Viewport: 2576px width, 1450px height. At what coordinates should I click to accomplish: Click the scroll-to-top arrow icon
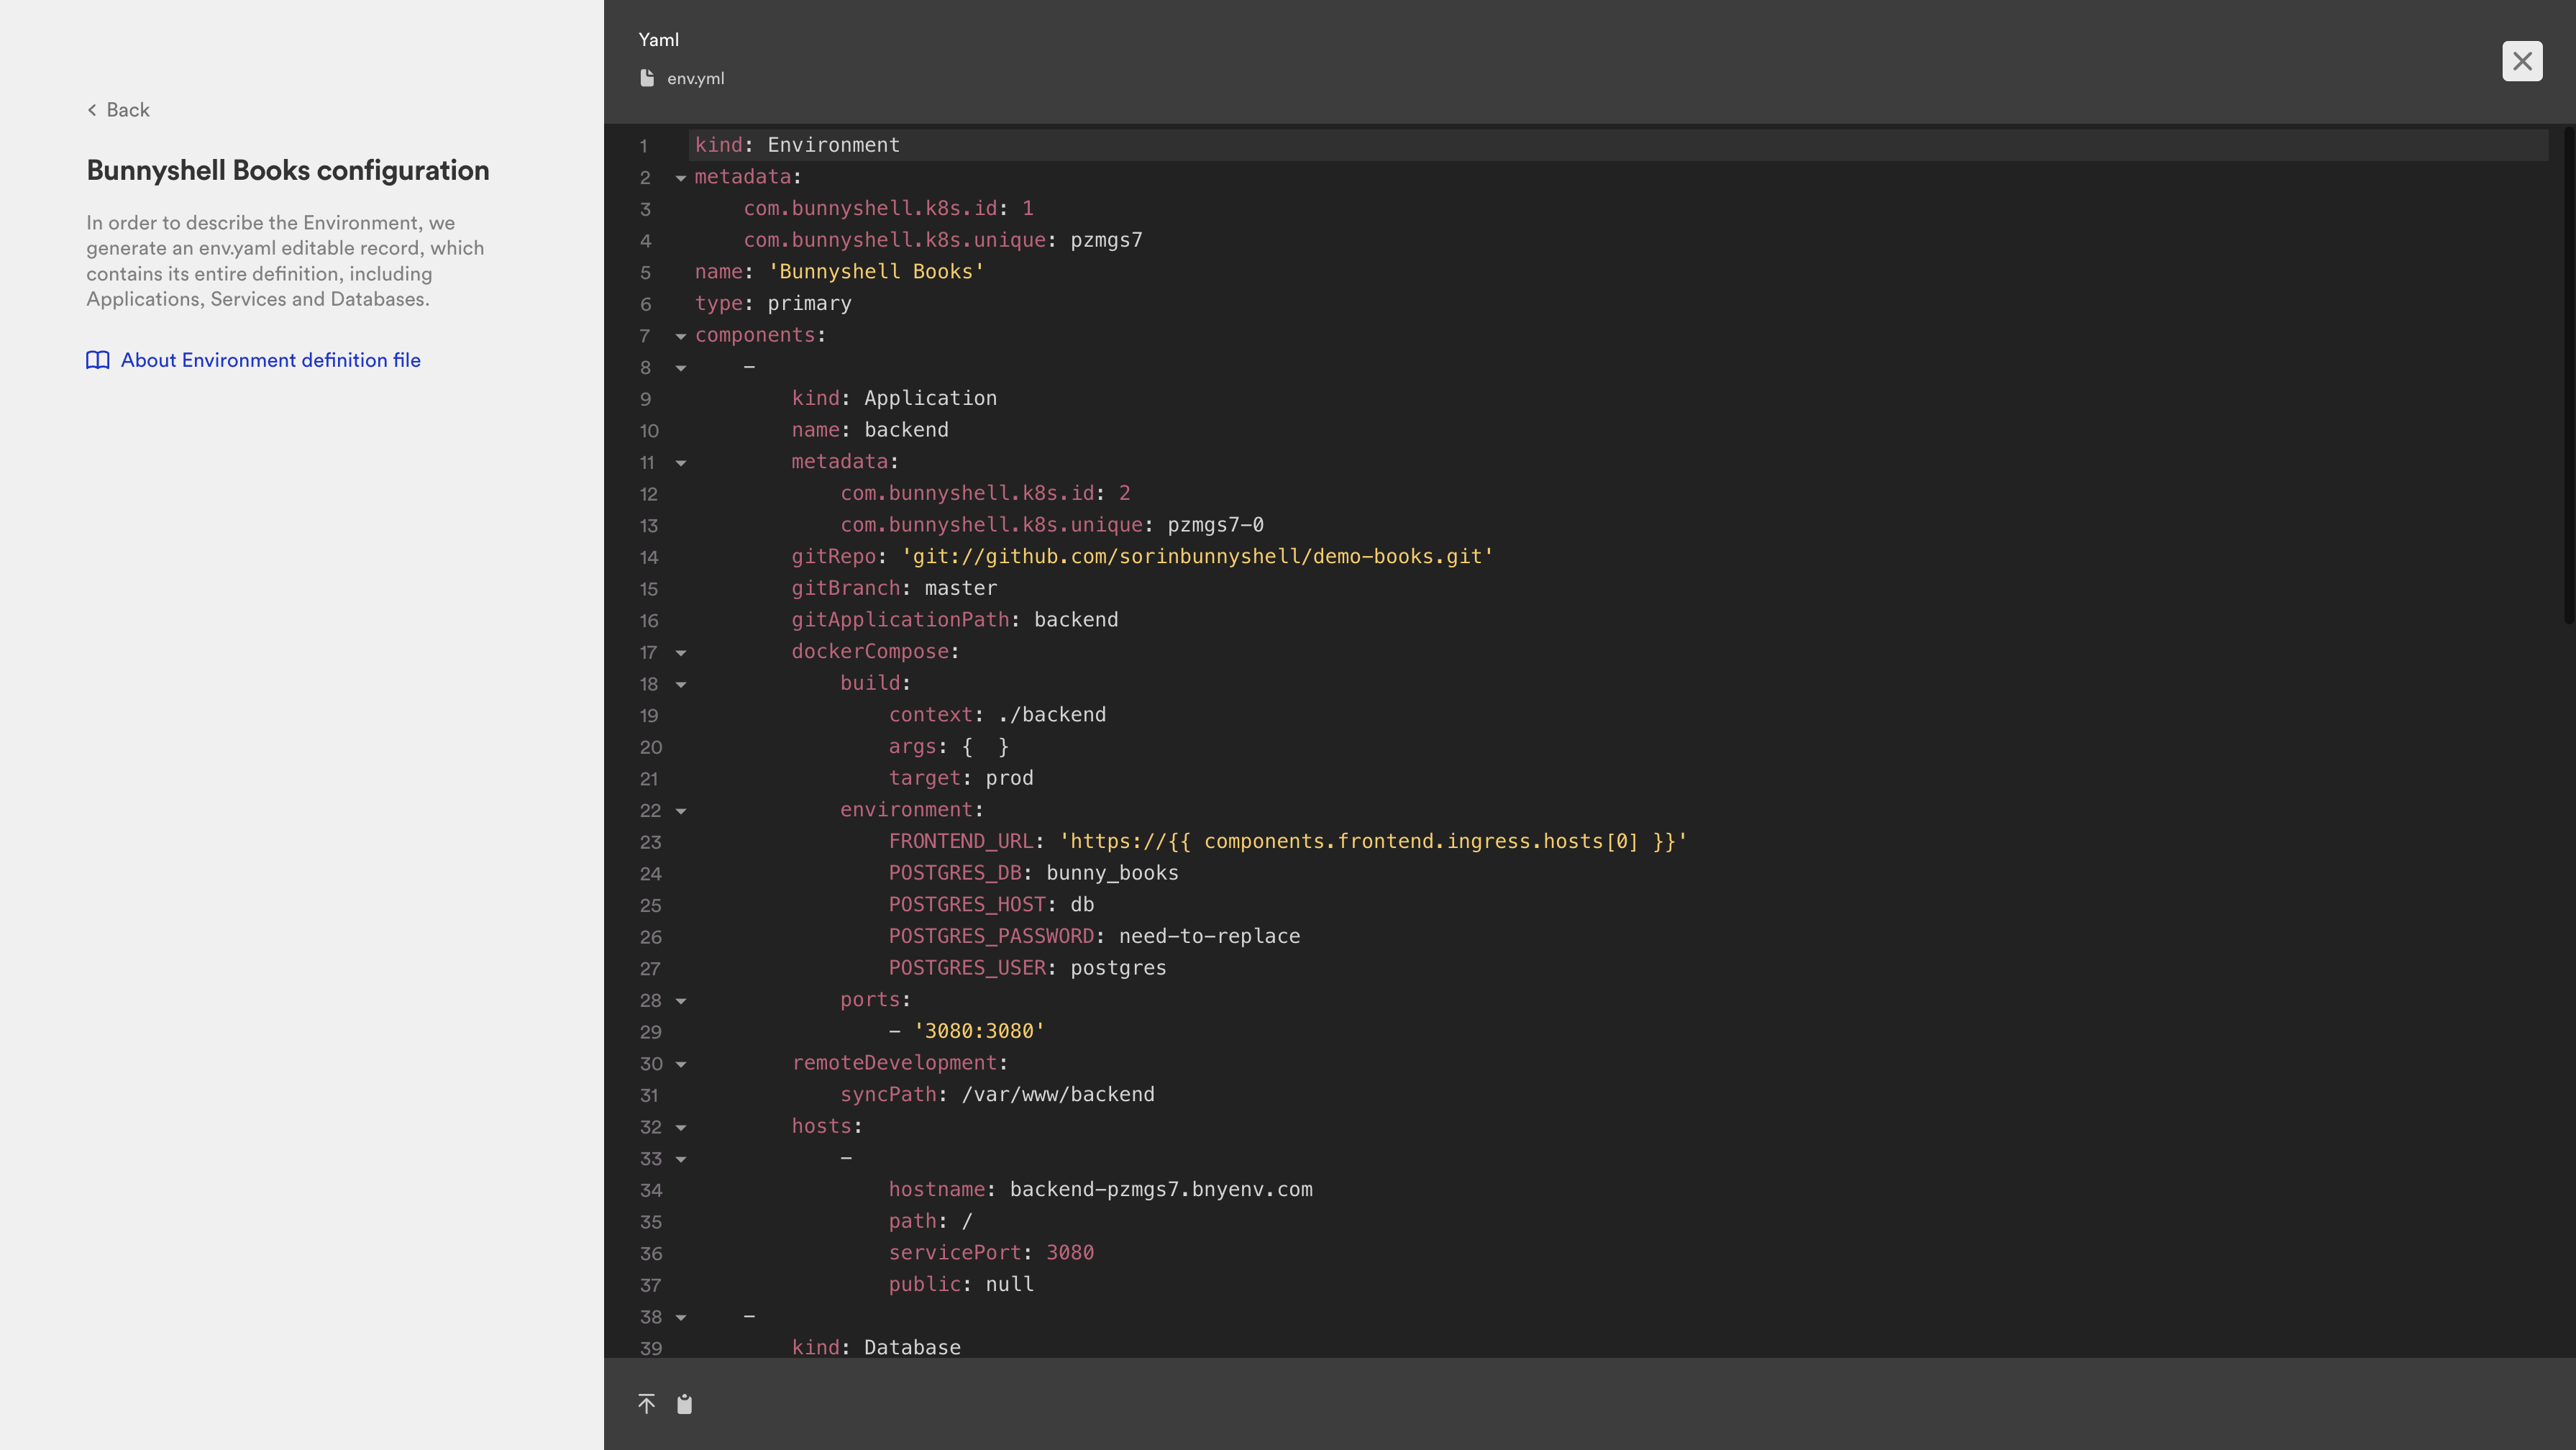click(646, 1404)
